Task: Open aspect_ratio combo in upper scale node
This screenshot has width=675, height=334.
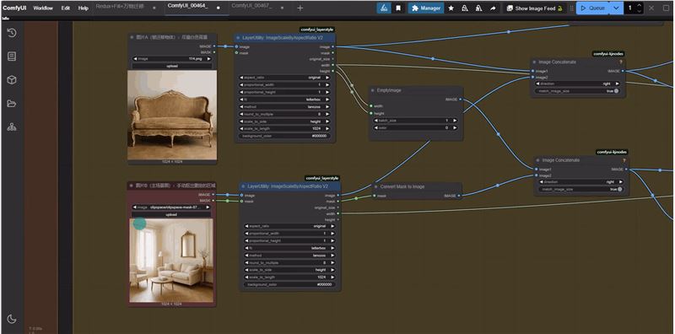Action: (x=284, y=78)
